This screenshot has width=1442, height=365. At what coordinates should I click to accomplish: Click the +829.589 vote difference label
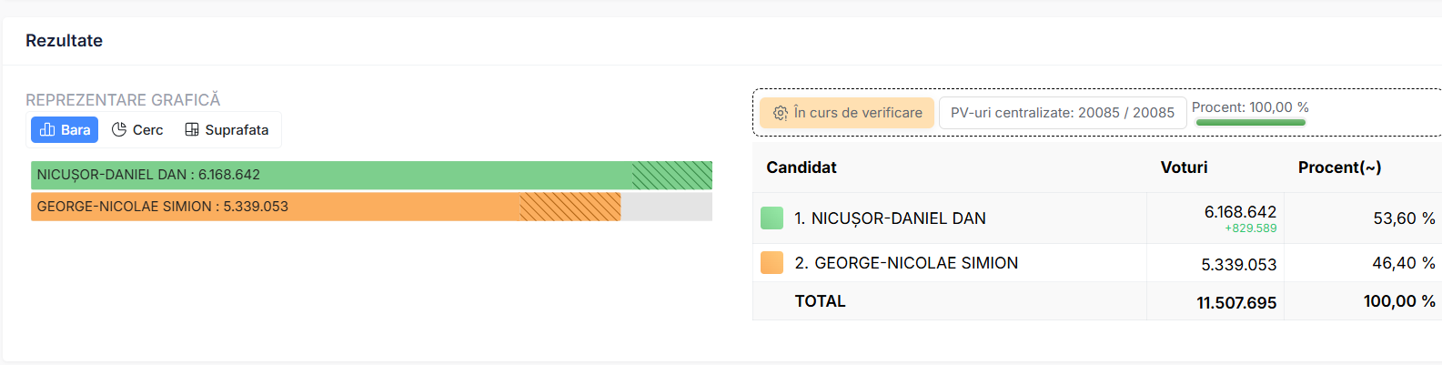coord(1251,228)
